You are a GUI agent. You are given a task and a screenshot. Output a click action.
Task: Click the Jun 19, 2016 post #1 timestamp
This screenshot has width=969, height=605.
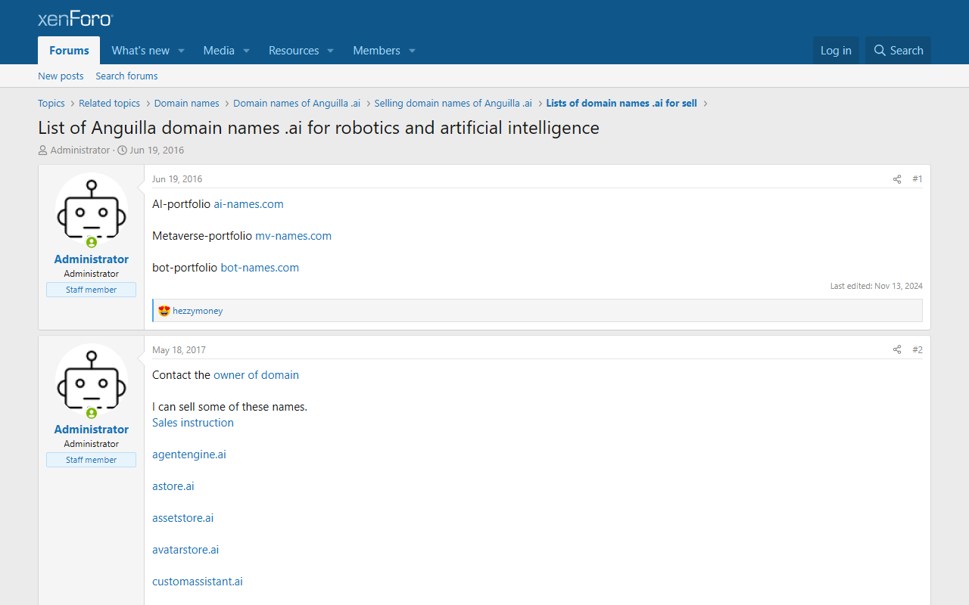177,179
